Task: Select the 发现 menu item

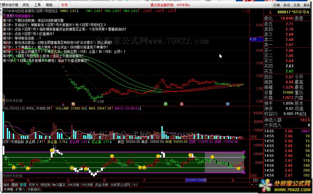Action: (x=64, y=5)
